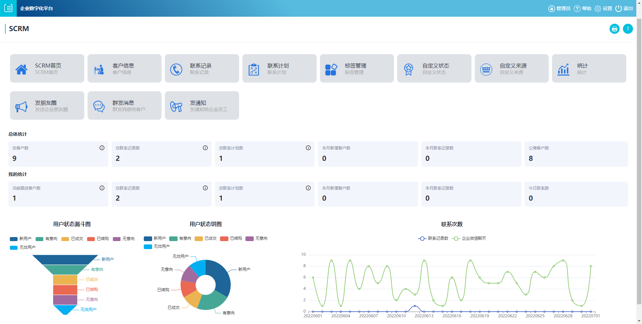Click the 我的统计 本月联系记录数 card
Screen dimensions: 642x324
471,194
